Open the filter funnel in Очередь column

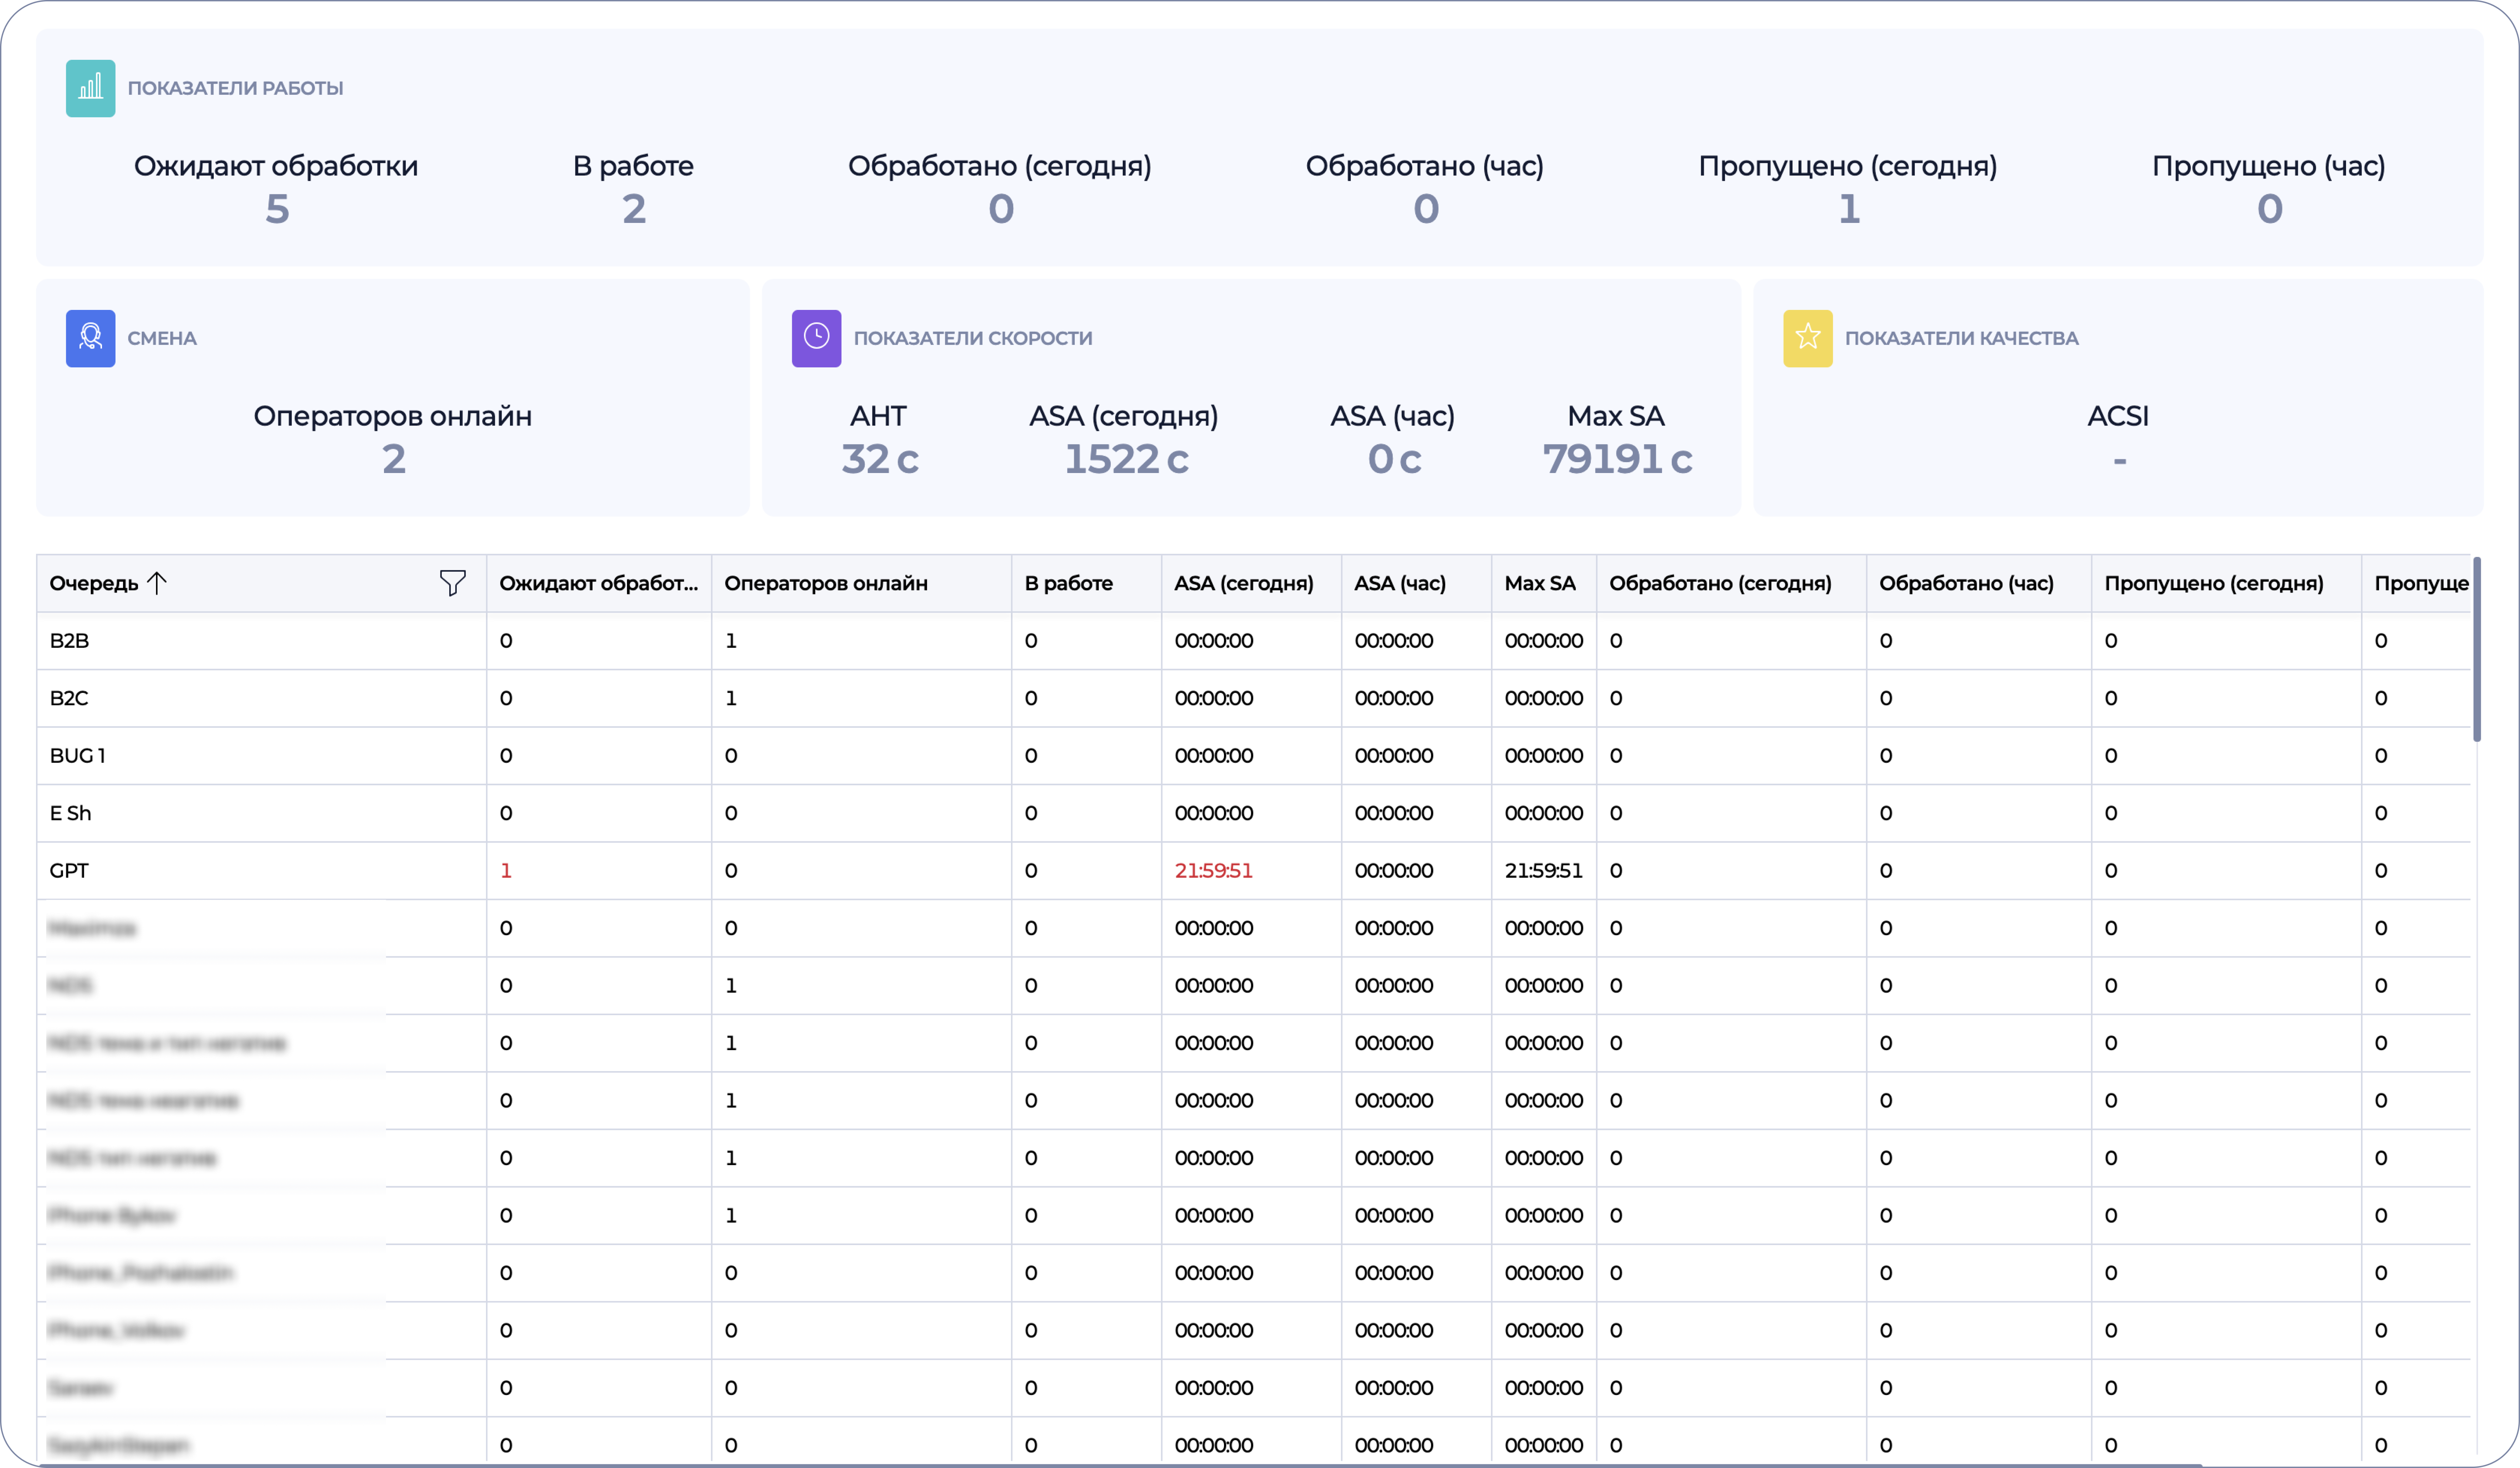pyautogui.click(x=453, y=583)
